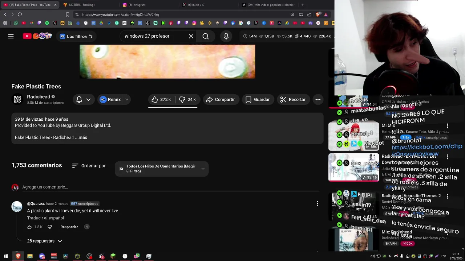Viewport: 465px width, 261px height.
Task: Open more actions menu beside Recortar
Action: pyautogui.click(x=318, y=99)
